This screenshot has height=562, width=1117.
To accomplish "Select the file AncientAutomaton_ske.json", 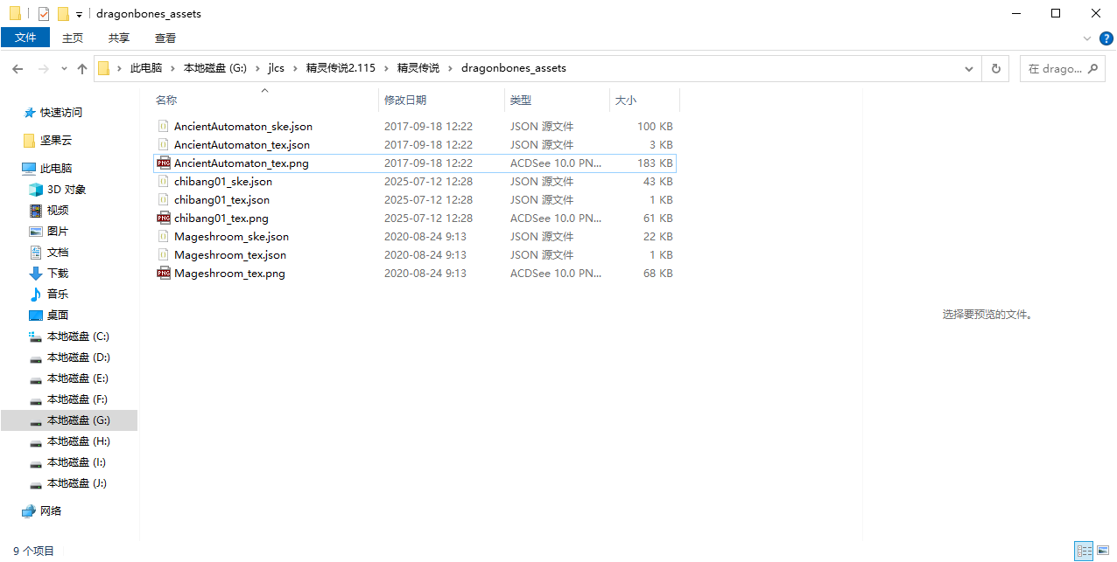I will (243, 127).
